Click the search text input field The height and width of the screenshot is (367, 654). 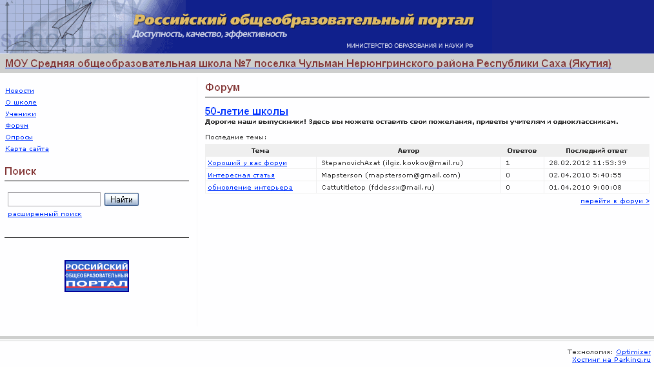[54, 199]
